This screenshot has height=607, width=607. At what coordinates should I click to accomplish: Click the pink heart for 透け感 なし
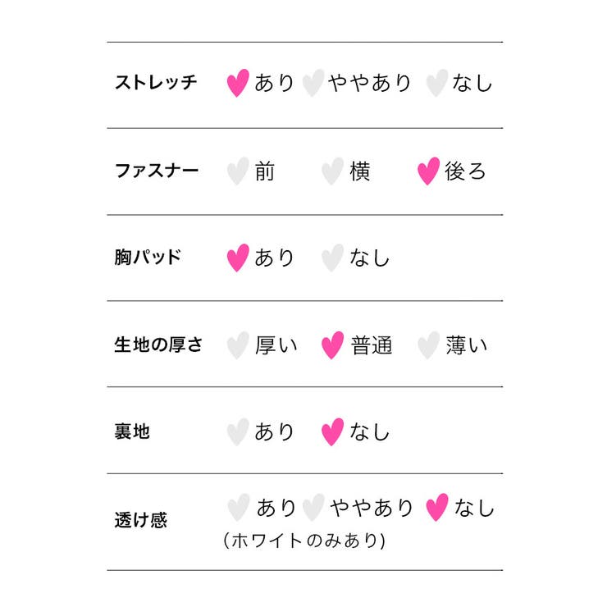click(437, 508)
